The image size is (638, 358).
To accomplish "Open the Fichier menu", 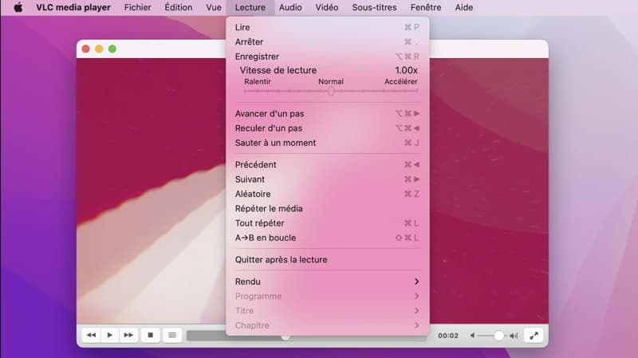I will click(x=137, y=7).
